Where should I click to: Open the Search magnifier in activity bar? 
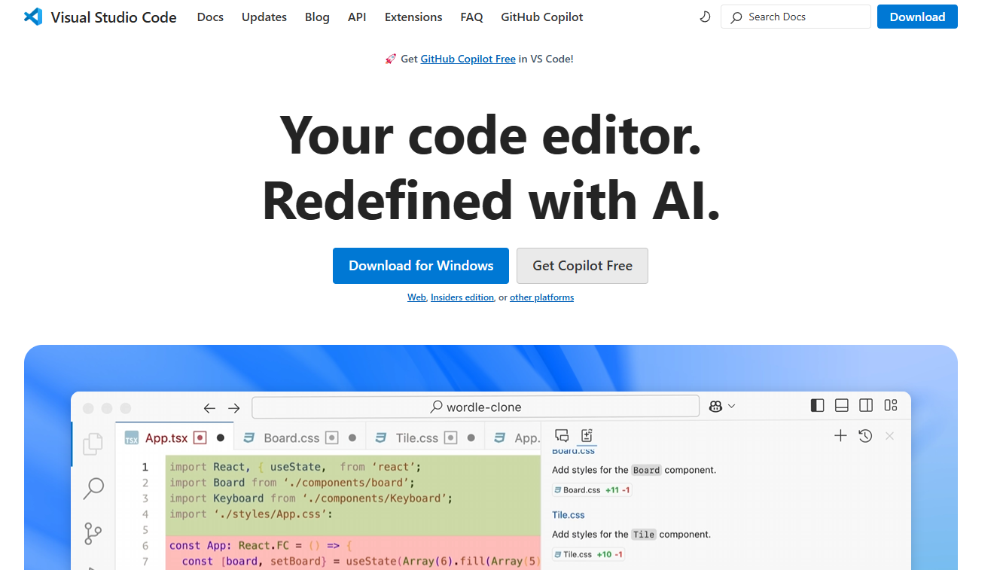coord(93,489)
